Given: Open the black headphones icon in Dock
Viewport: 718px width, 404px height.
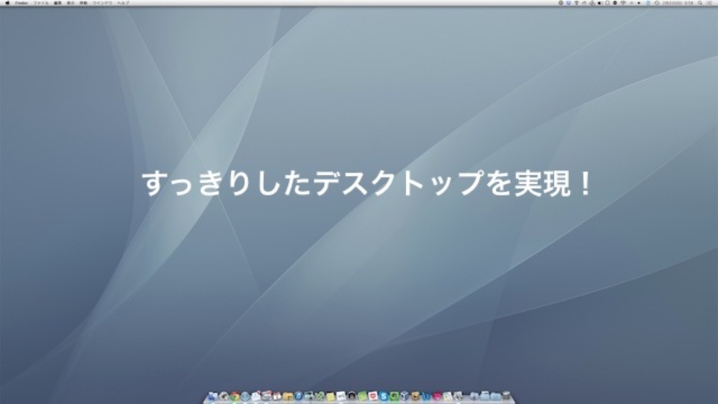Looking at the screenshot, I should tap(352, 396).
